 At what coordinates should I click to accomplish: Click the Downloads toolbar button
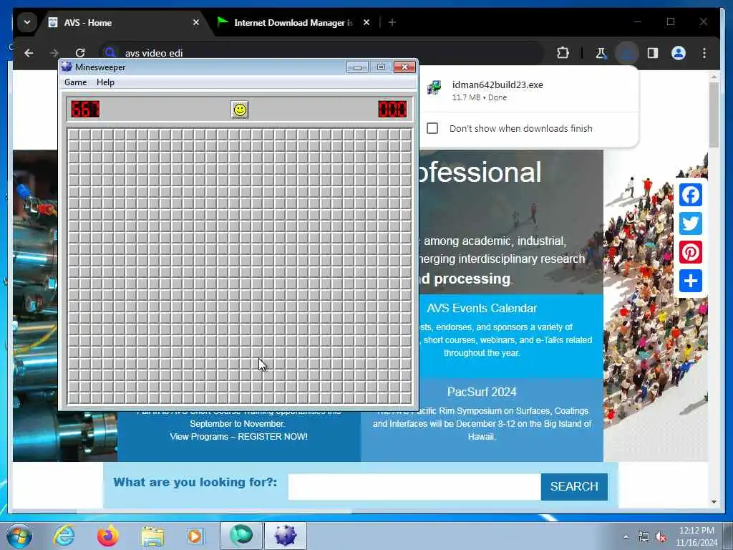pos(627,53)
